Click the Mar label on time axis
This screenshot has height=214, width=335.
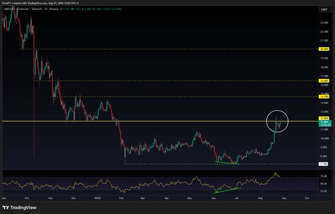pyautogui.click(x=143, y=198)
